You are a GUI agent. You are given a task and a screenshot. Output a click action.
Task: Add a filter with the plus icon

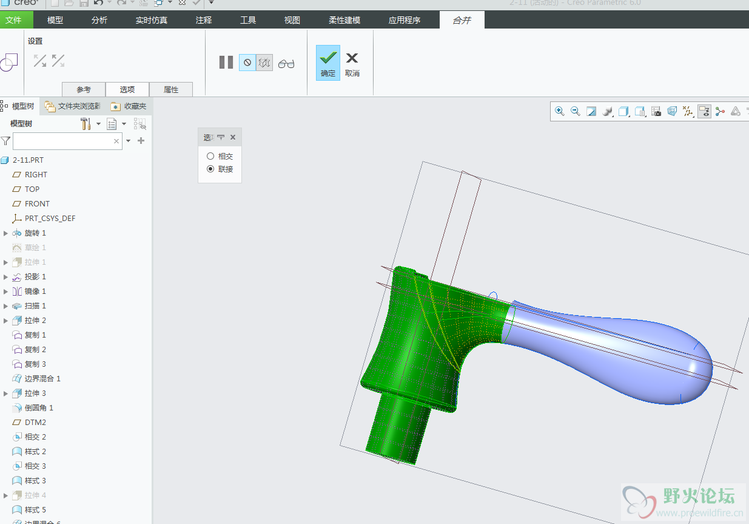point(141,141)
